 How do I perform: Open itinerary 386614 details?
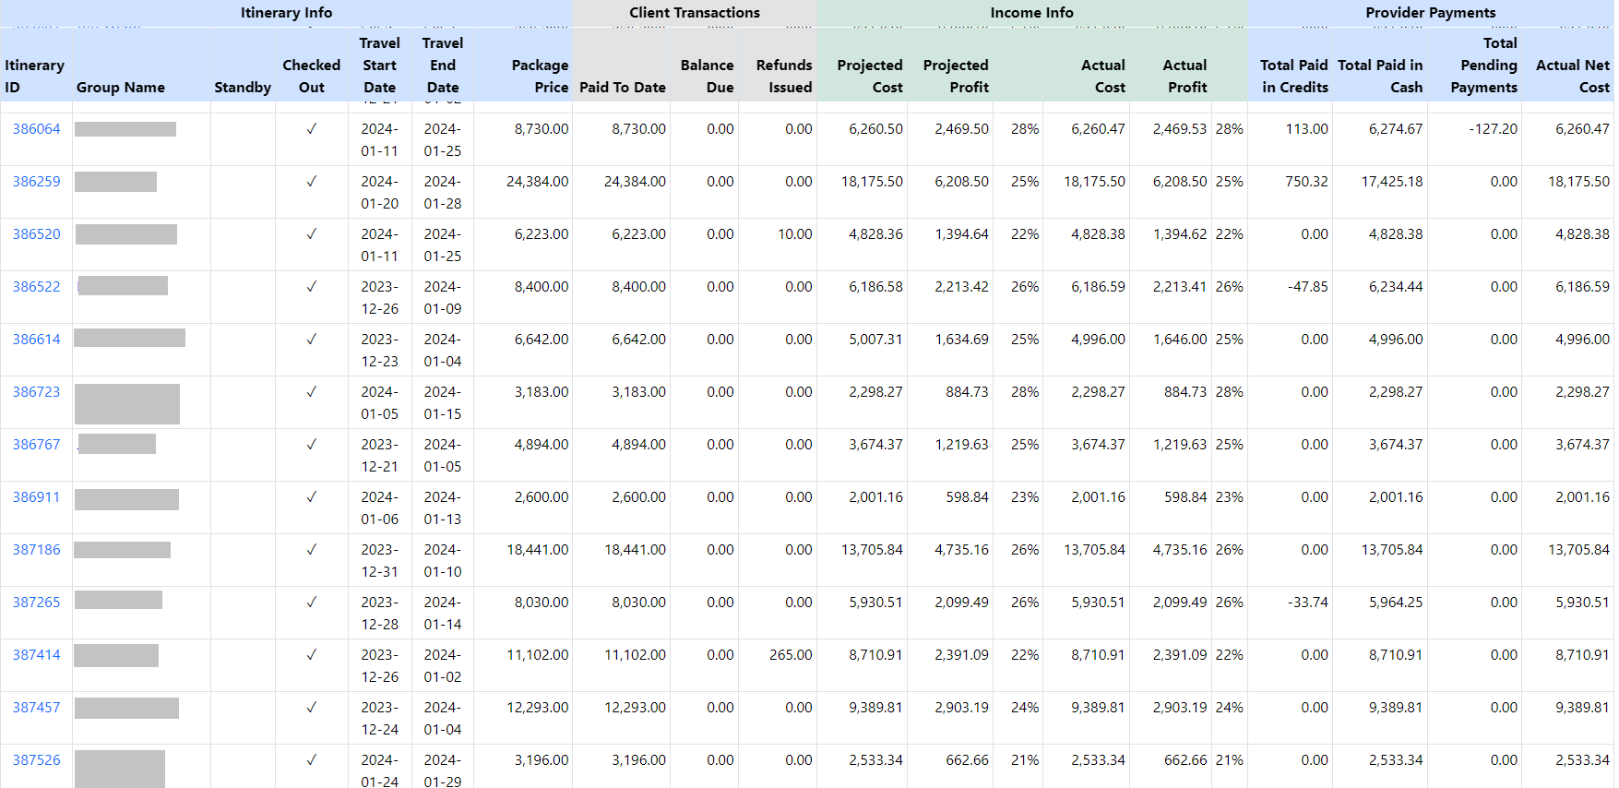coord(36,340)
